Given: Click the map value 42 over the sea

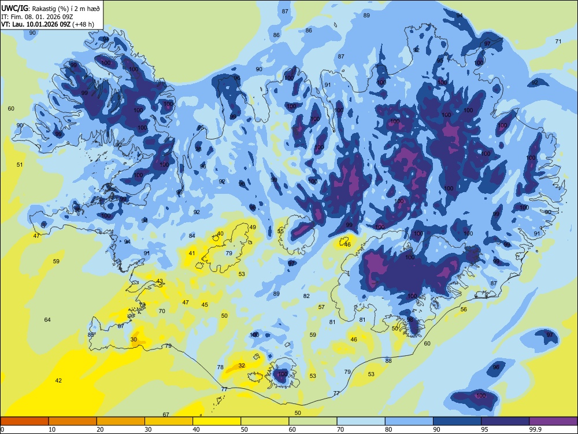Looking at the screenshot, I should (x=58, y=381).
